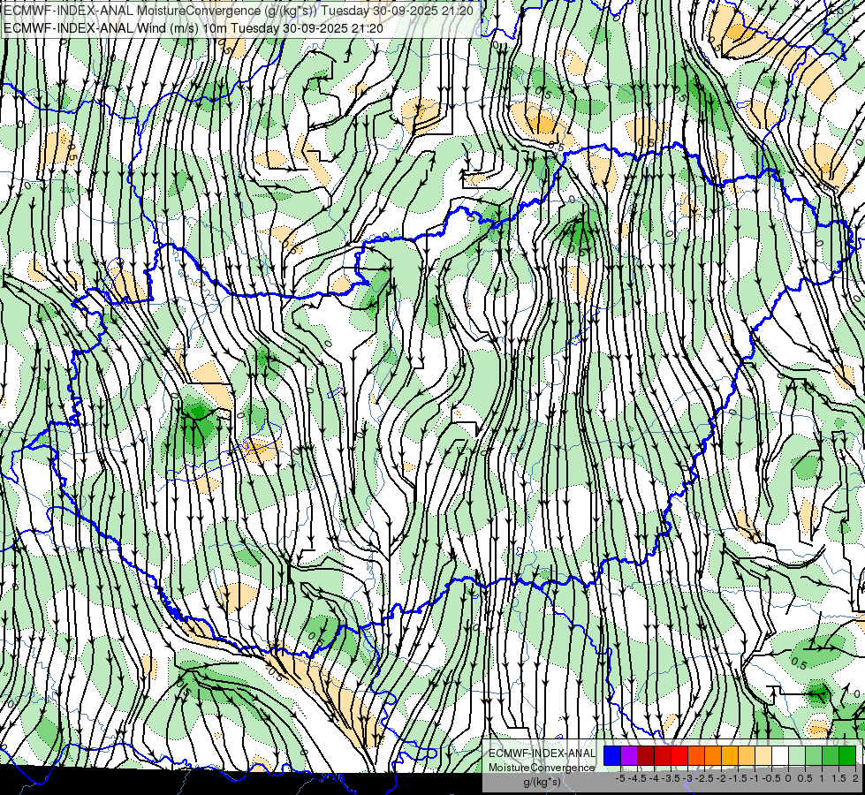The width and height of the screenshot is (865, 795).
Task: Click the legend's ECMWF-INDEX-ANAL label
Action: pos(543,753)
